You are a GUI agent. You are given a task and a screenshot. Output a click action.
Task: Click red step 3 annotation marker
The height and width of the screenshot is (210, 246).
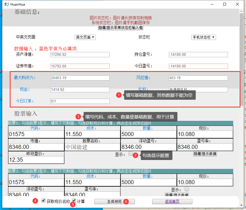click(79, 116)
